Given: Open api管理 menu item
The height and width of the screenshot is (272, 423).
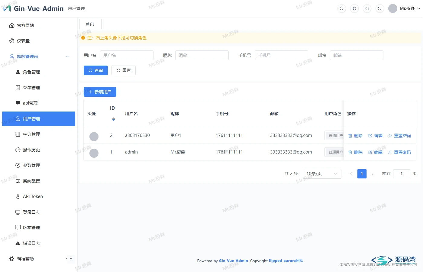Looking at the screenshot, I should [x=39, y=103].
